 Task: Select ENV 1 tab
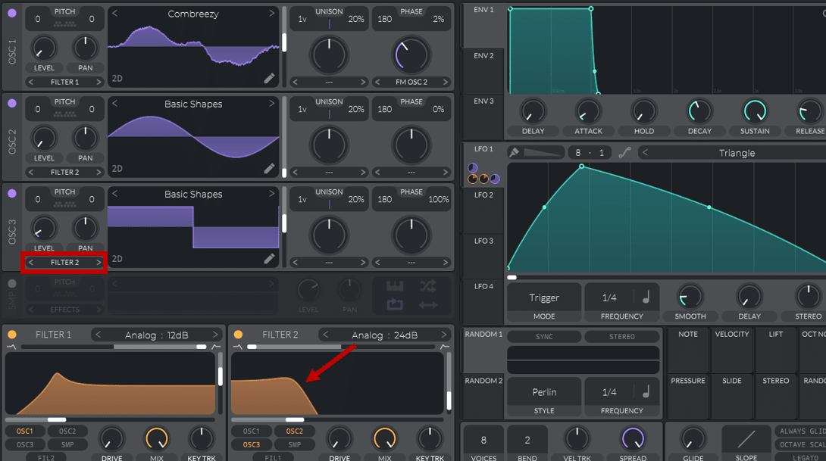pyautogui.click(x=483, y=25)
